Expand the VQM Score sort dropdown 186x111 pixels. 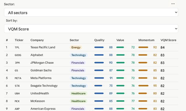(91, 29)
